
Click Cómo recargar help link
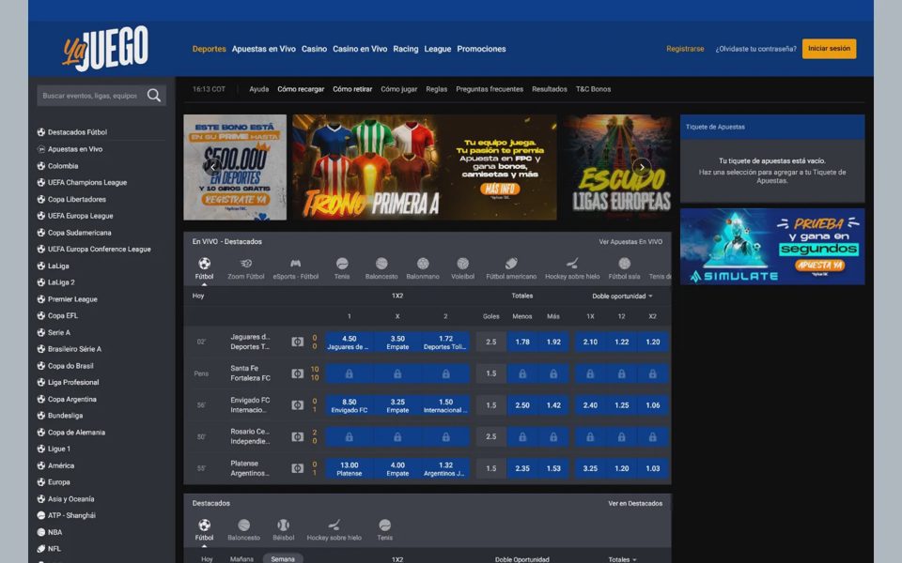(301, 89)
